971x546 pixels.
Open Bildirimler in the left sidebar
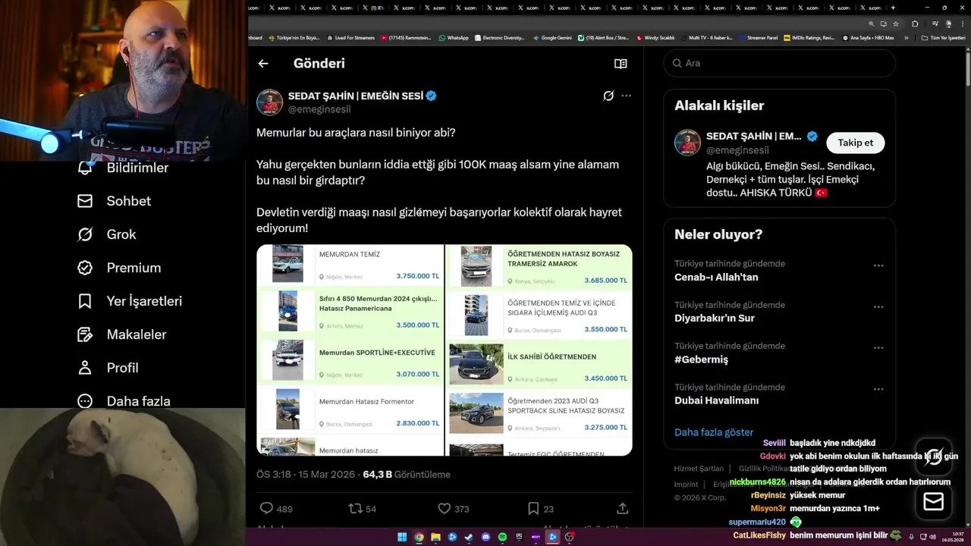pyautogui.click(x=123, y=168)
